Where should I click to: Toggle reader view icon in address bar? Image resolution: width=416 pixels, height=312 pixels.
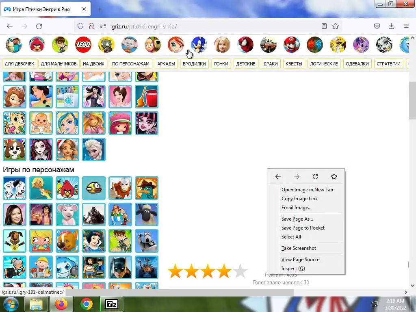[324, 26]
